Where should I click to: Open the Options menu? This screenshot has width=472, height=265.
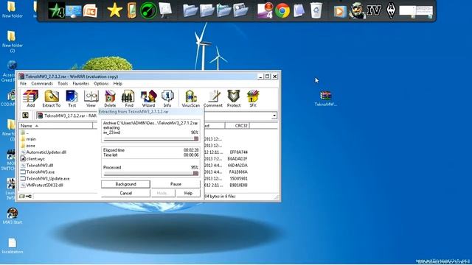coord(101,83)
